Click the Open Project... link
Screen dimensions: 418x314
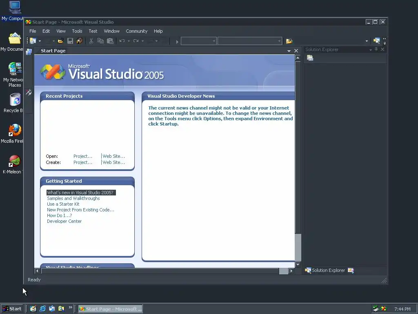pyautogui.click(x=83, y=156)
